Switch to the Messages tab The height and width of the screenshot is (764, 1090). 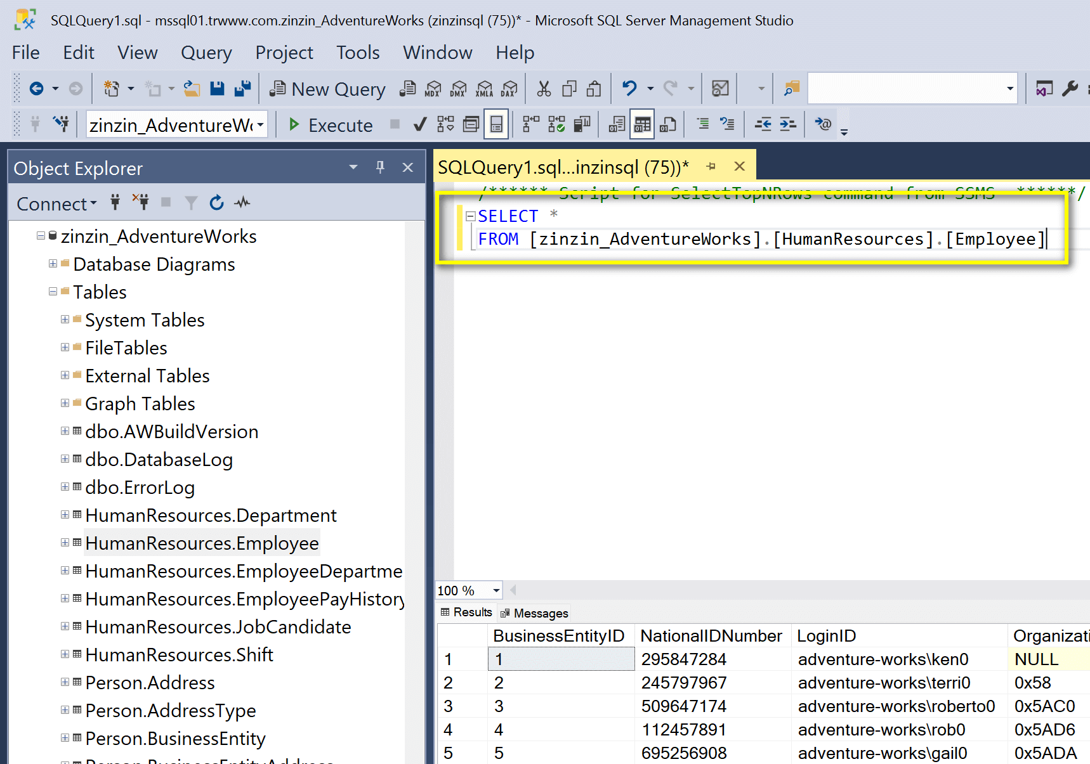(x=534, y=613)
